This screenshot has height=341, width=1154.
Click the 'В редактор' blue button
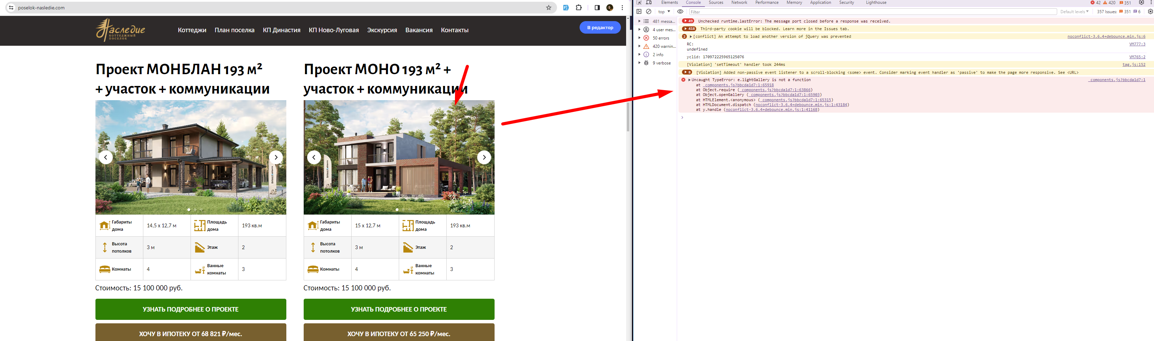(600, 27)
